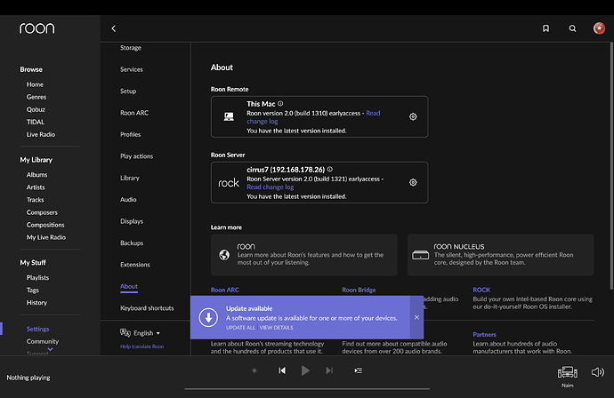Open the bookmarks icon in top bar
The width and height of the screenshot is (614, 398).
[x=545, y=28]
